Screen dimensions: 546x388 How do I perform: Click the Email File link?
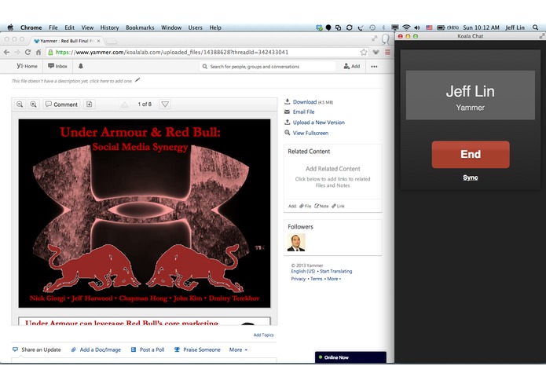pyautogui.click(x=304, y=112)
